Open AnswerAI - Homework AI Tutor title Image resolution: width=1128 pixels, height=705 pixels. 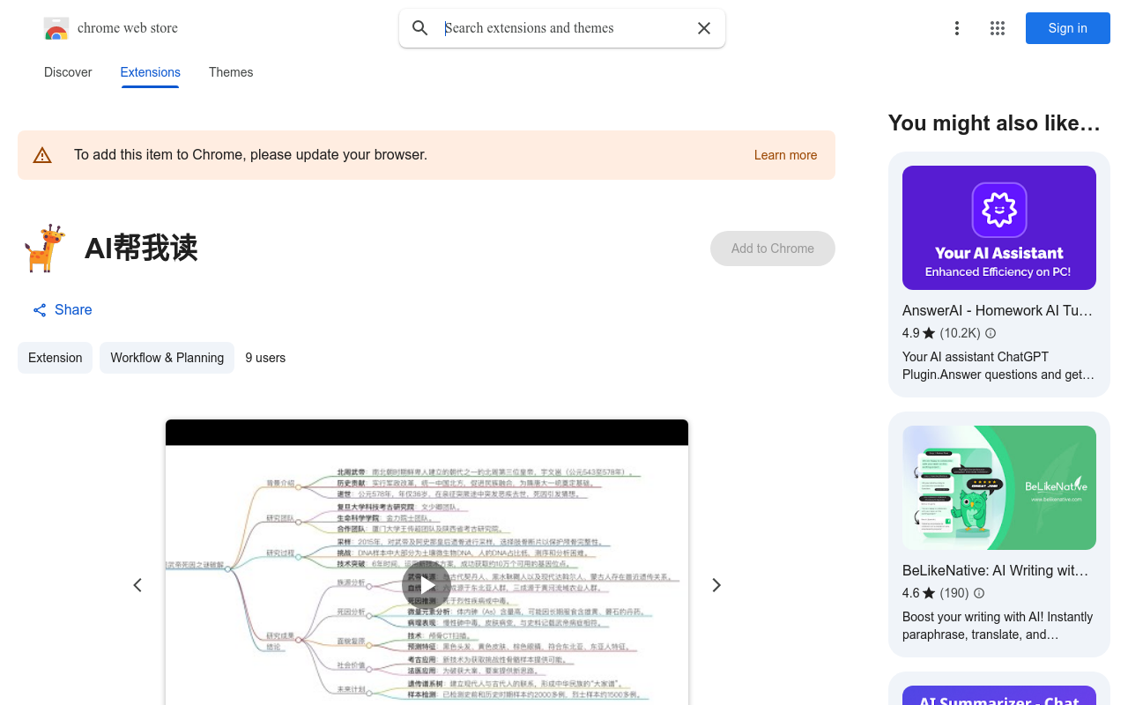[998, 310]
